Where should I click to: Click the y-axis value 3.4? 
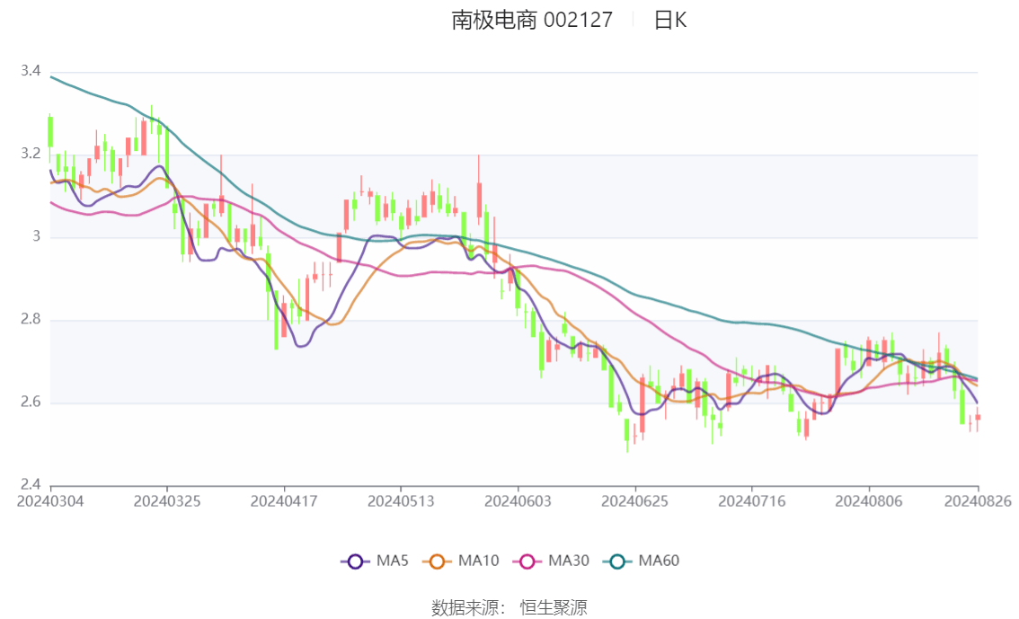31,71
